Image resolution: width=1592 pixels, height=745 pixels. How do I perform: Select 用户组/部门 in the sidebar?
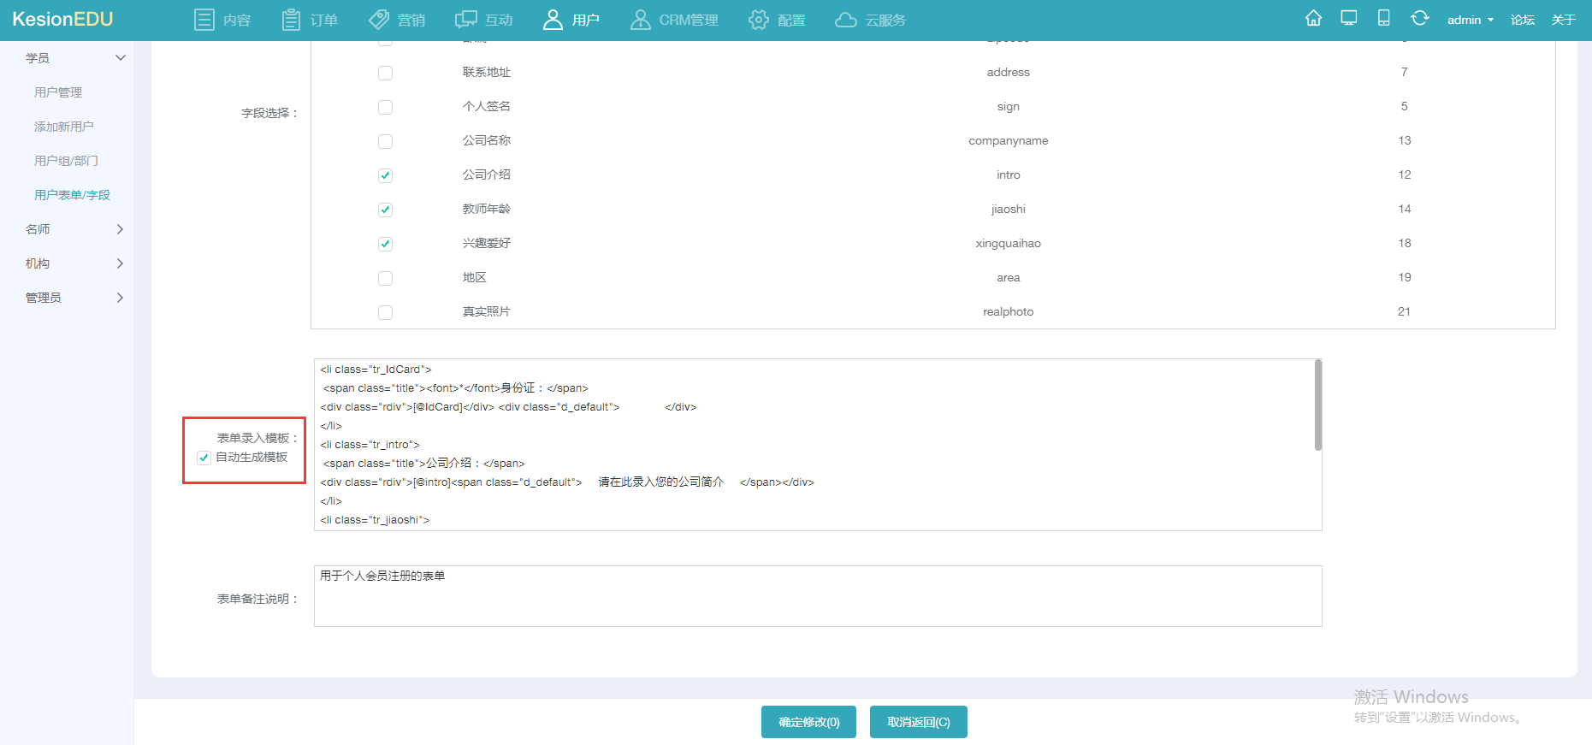click(66, 161)
